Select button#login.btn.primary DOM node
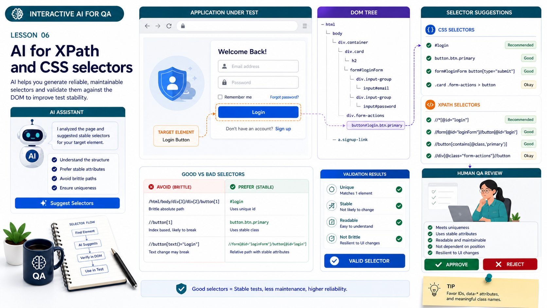This screenshot has height=308, width=547. coord(376,125)
